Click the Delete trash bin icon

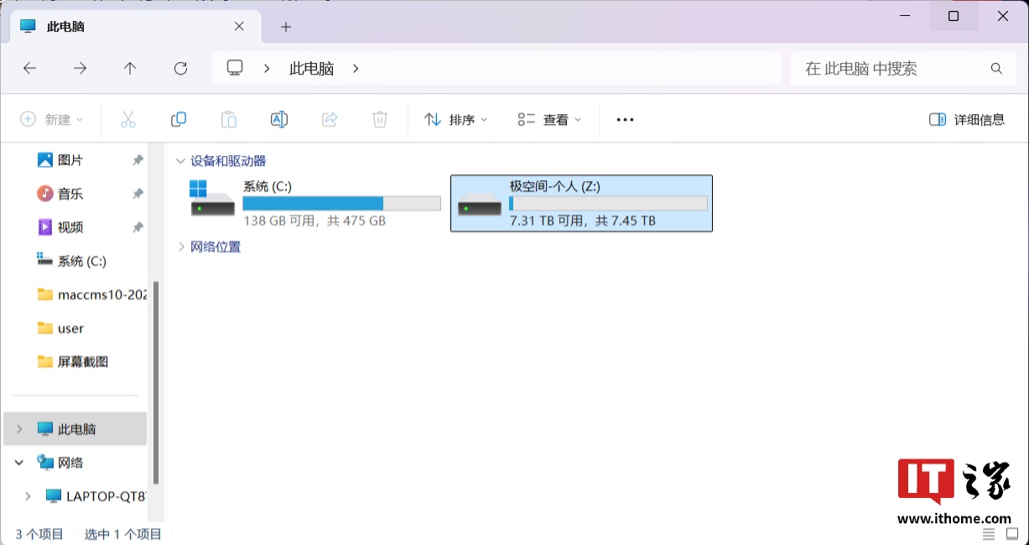[x=380, y=120]
